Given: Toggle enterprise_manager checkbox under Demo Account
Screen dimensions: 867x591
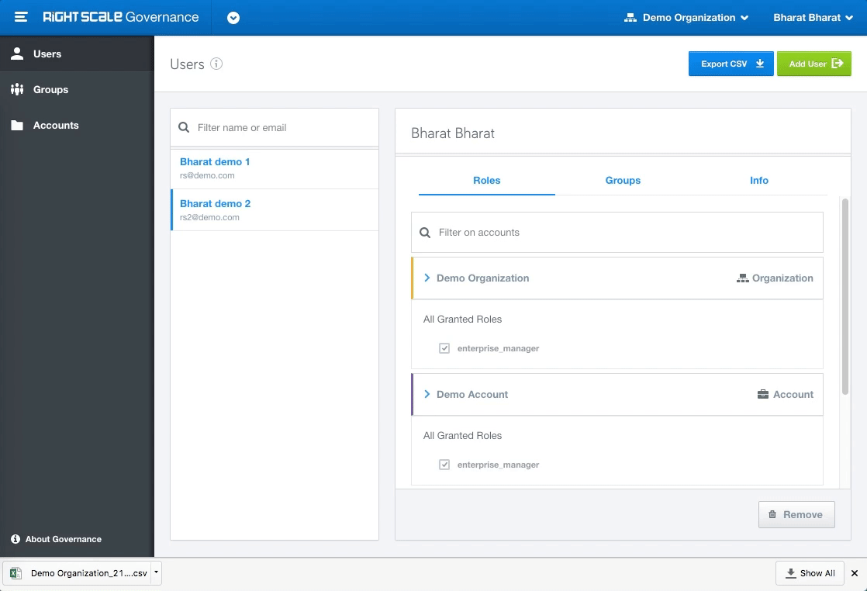Looking at the screenshot, I should [444, 465].
